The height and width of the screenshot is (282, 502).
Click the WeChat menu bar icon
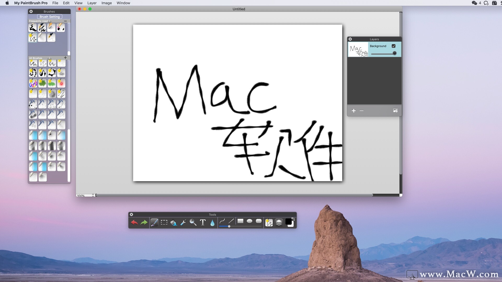click(474, 3)
